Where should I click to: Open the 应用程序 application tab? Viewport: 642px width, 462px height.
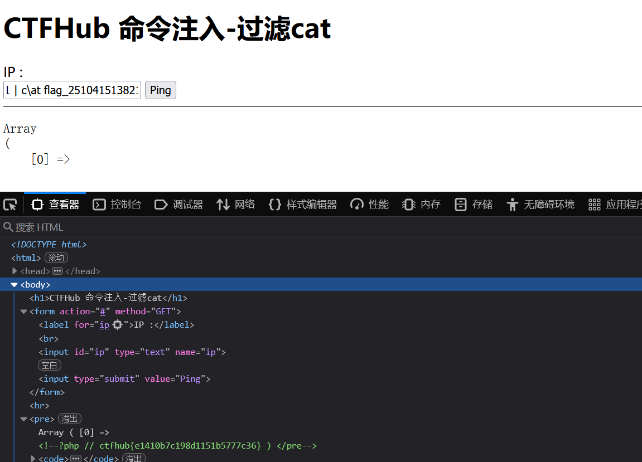click(x=614, y=205)
